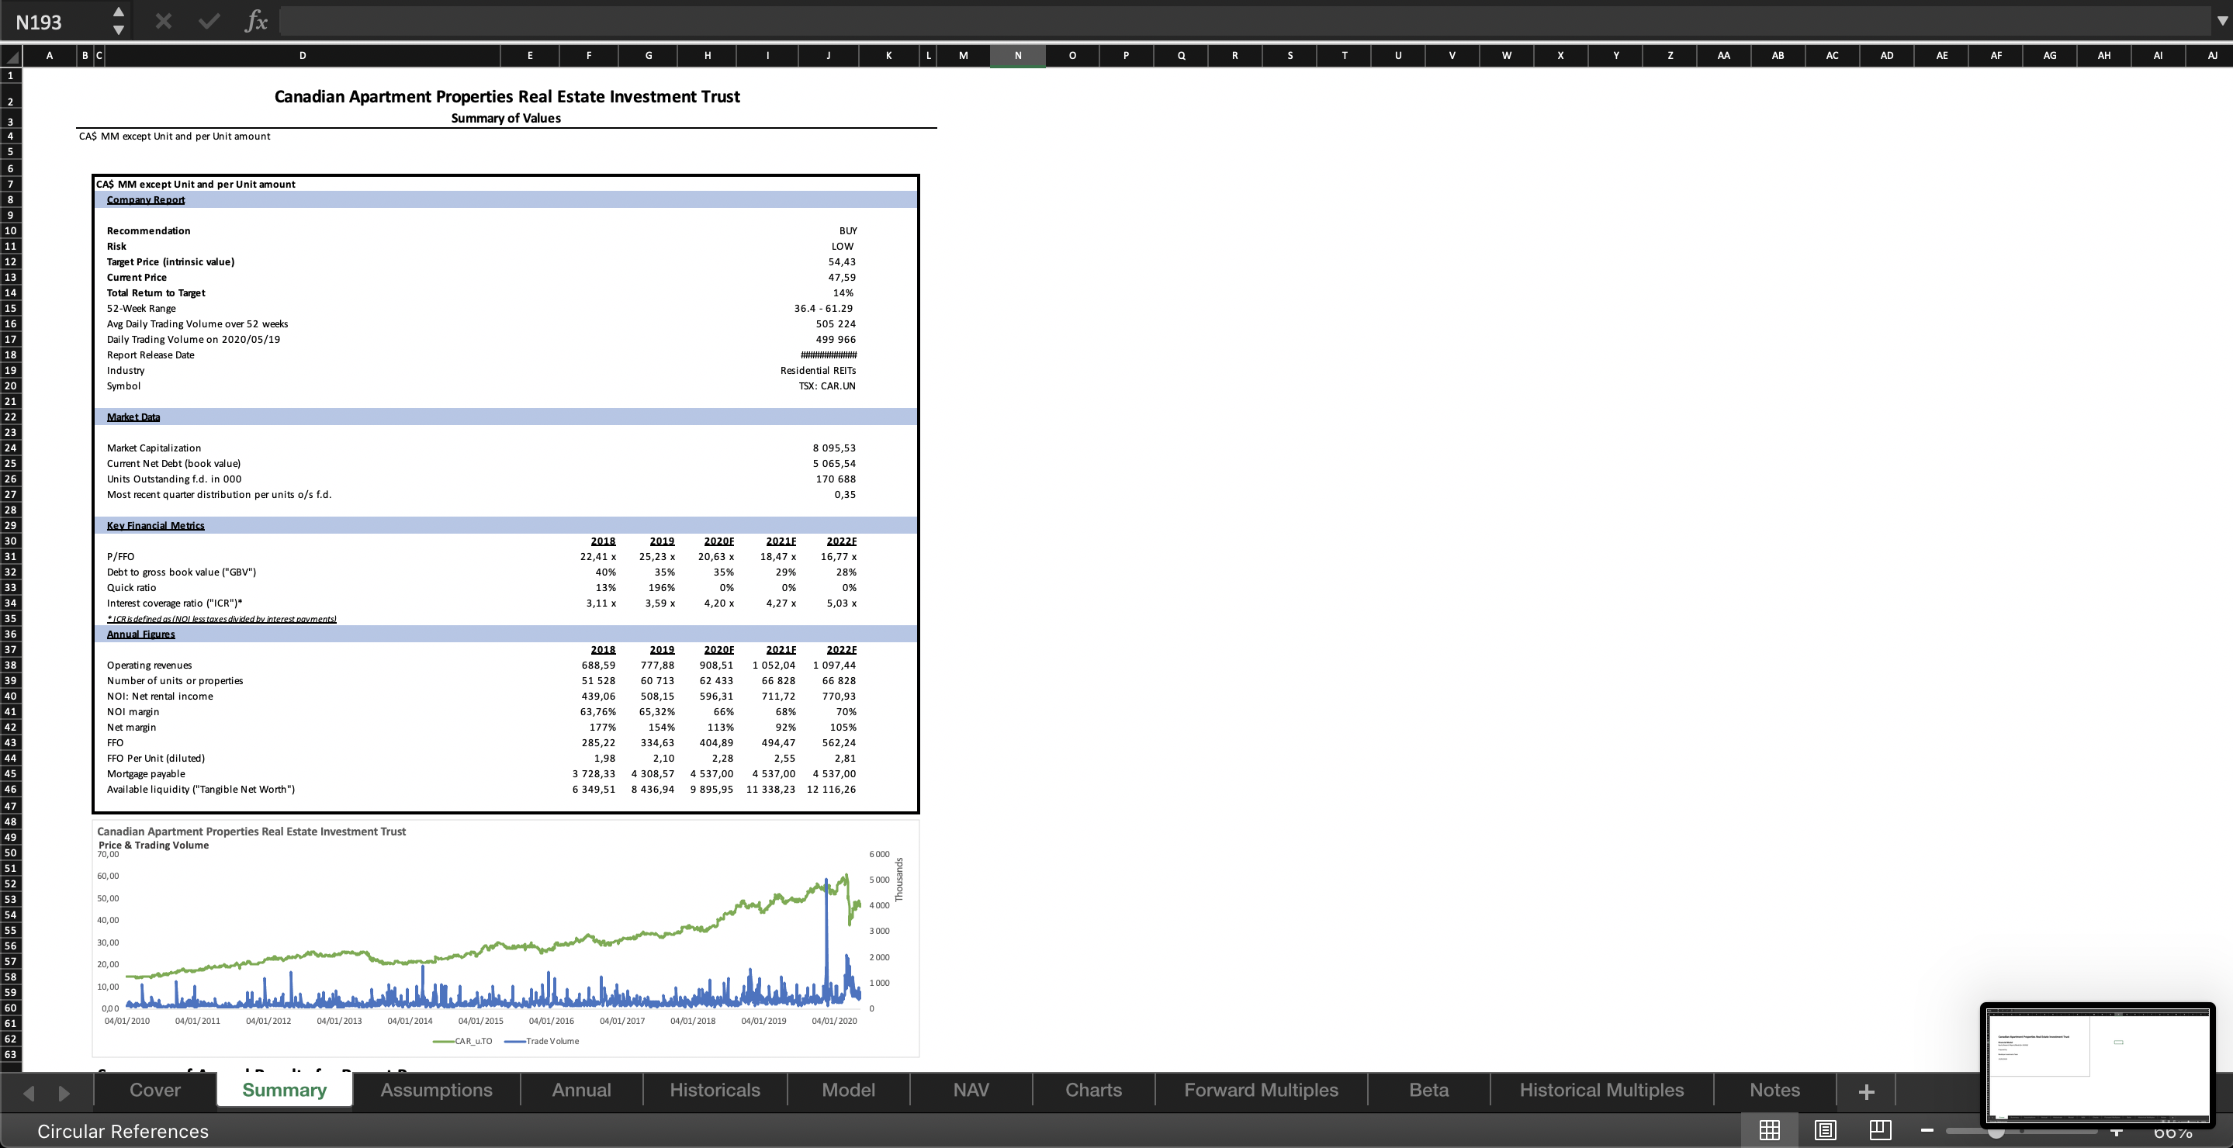Click the 2020F P/FFO value 20,63 x

pyautogui.click(x=716, y=557)
